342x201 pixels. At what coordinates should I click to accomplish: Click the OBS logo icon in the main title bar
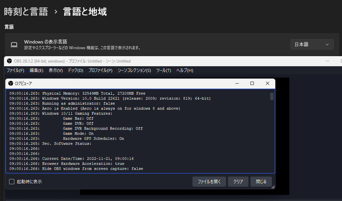[9, 61]
